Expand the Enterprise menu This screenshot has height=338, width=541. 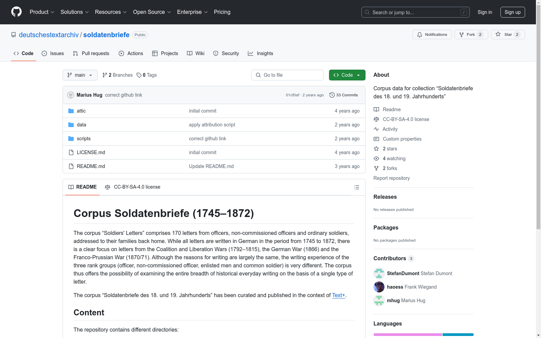click(x=192, y=12)
